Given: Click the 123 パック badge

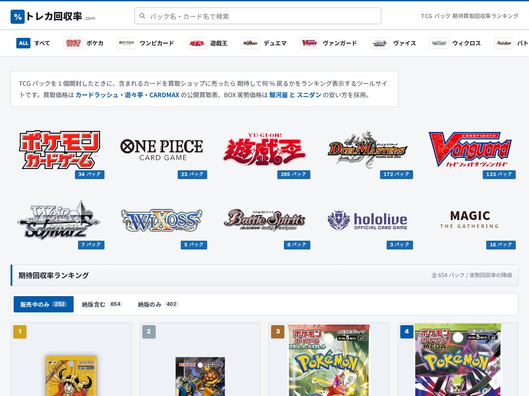Looking at the screenshot, I should (499, 175).
